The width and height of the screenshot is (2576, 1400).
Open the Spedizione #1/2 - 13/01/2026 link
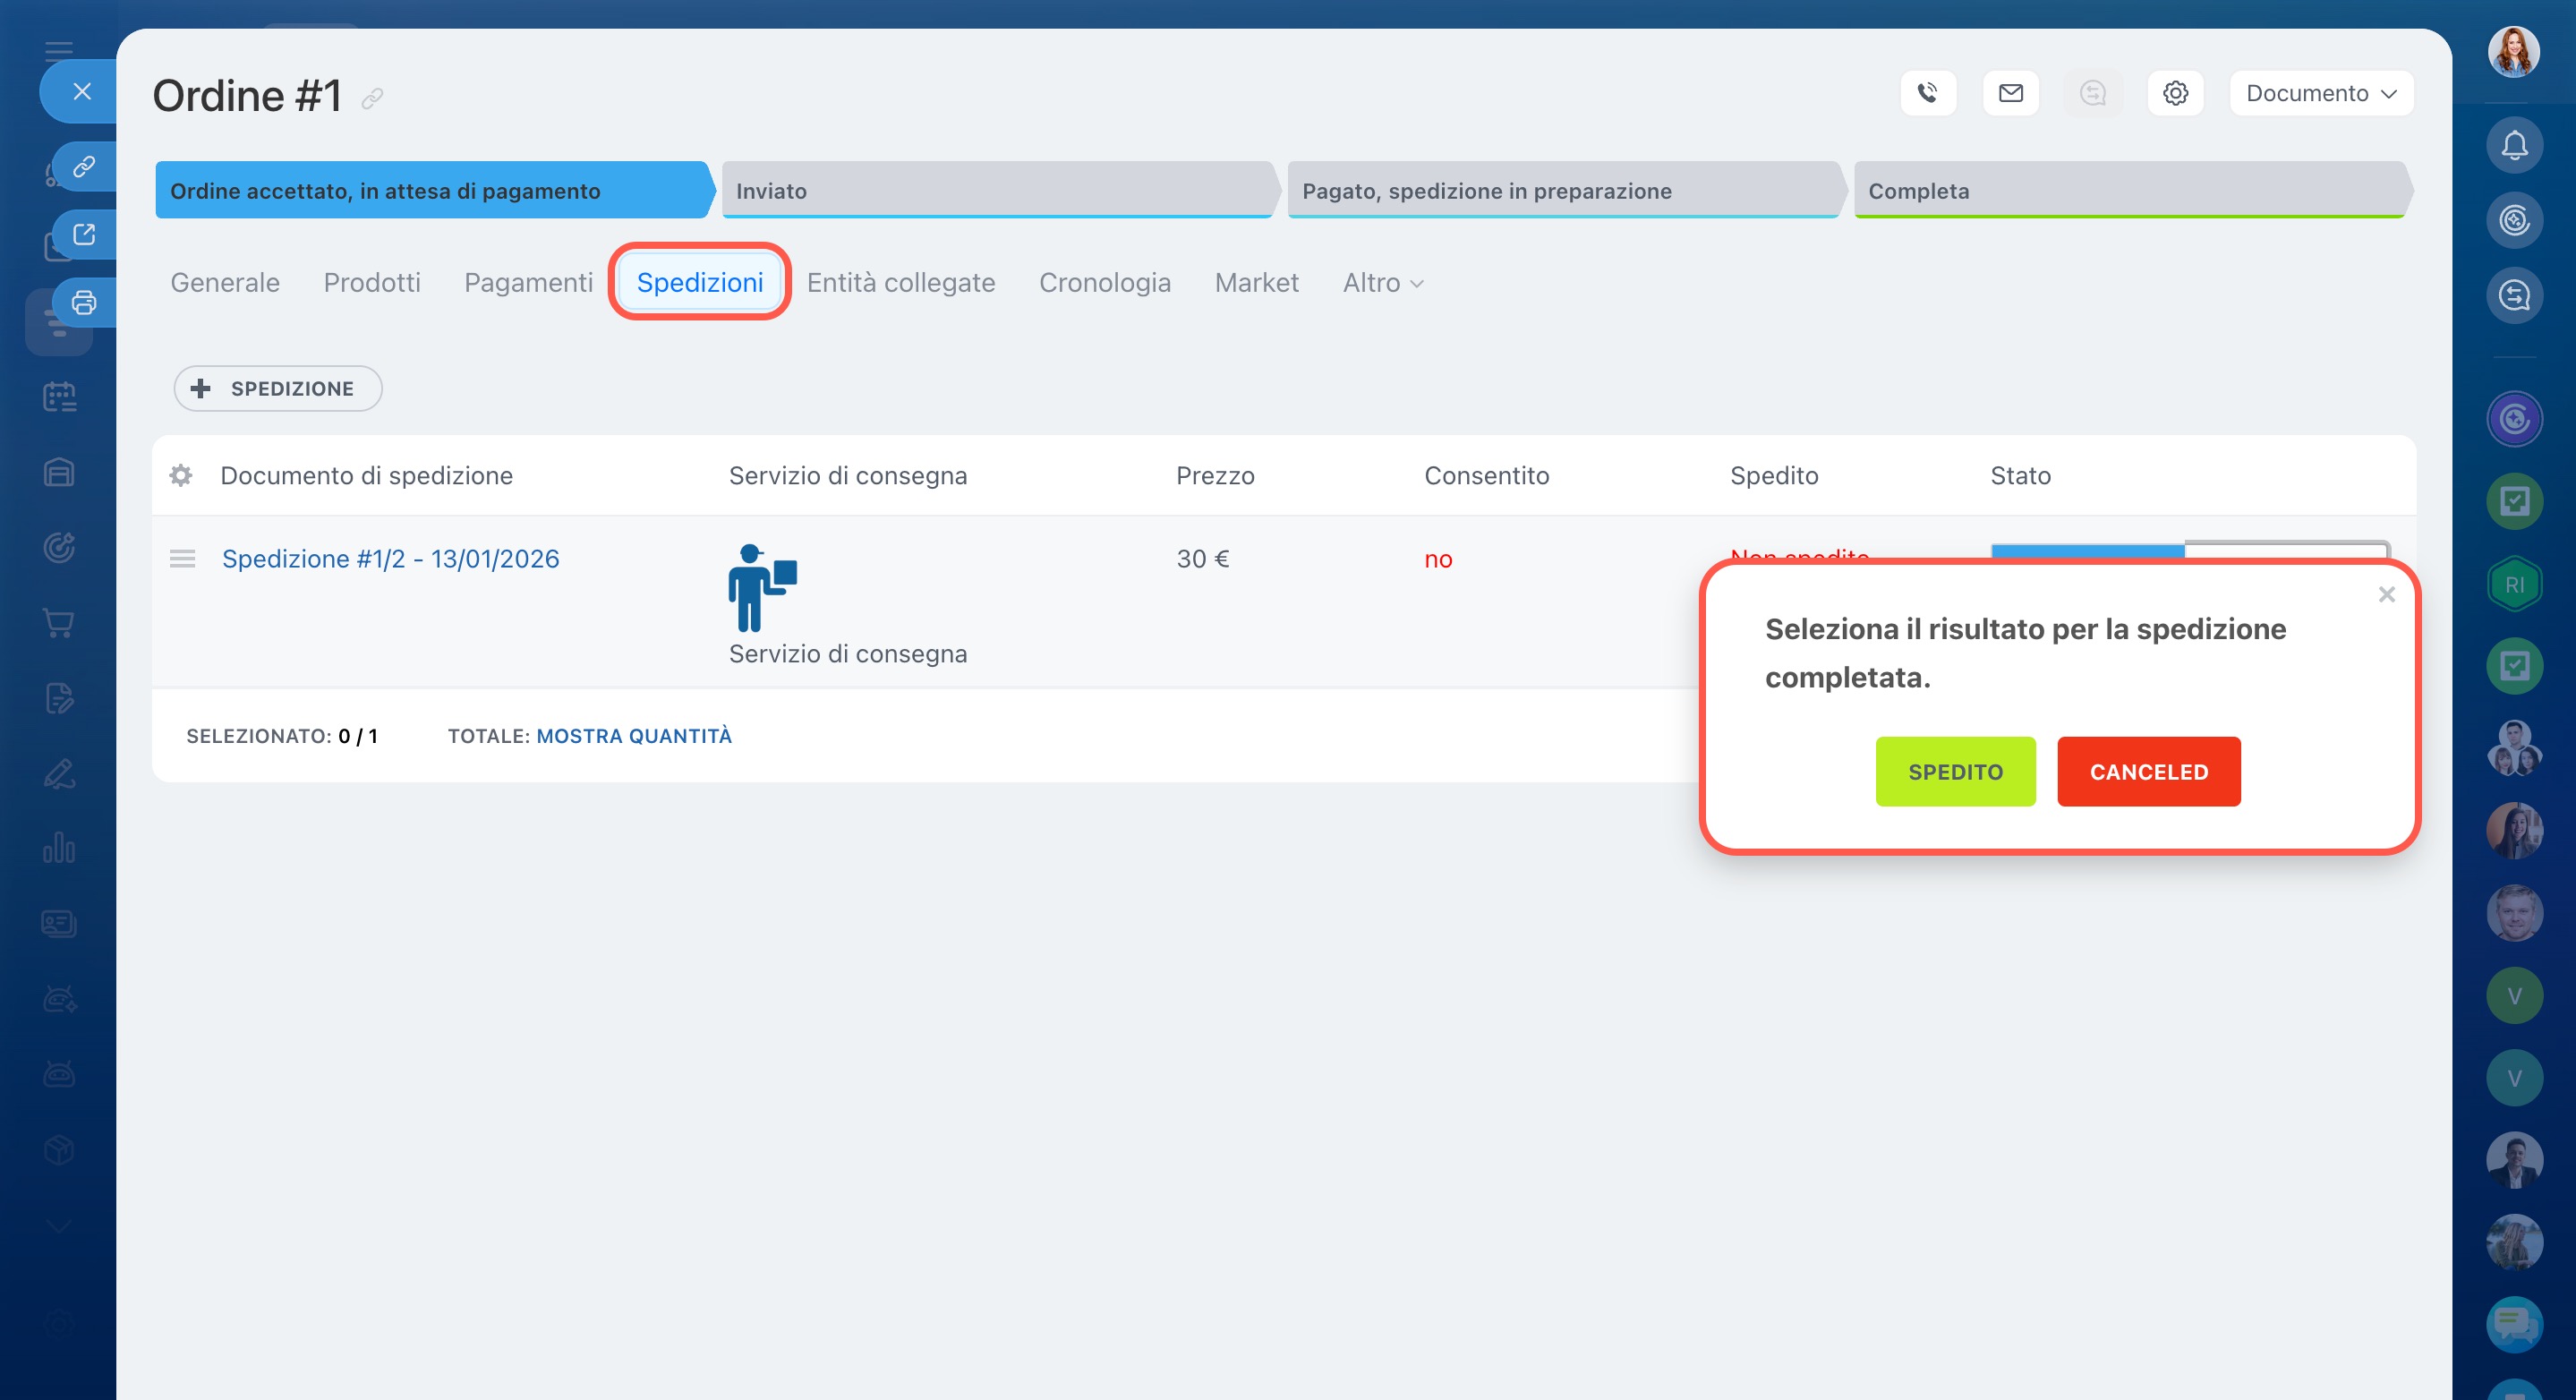pyautogui.click(x=390, y=559)
